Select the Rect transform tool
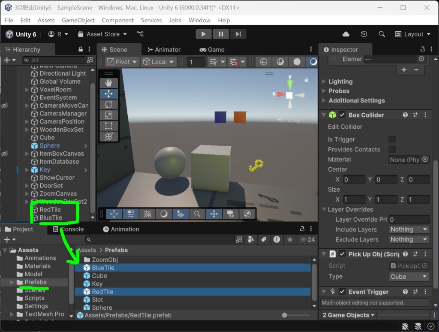The image size is (439, 332). pyautogui.click(x=108, y=126)
